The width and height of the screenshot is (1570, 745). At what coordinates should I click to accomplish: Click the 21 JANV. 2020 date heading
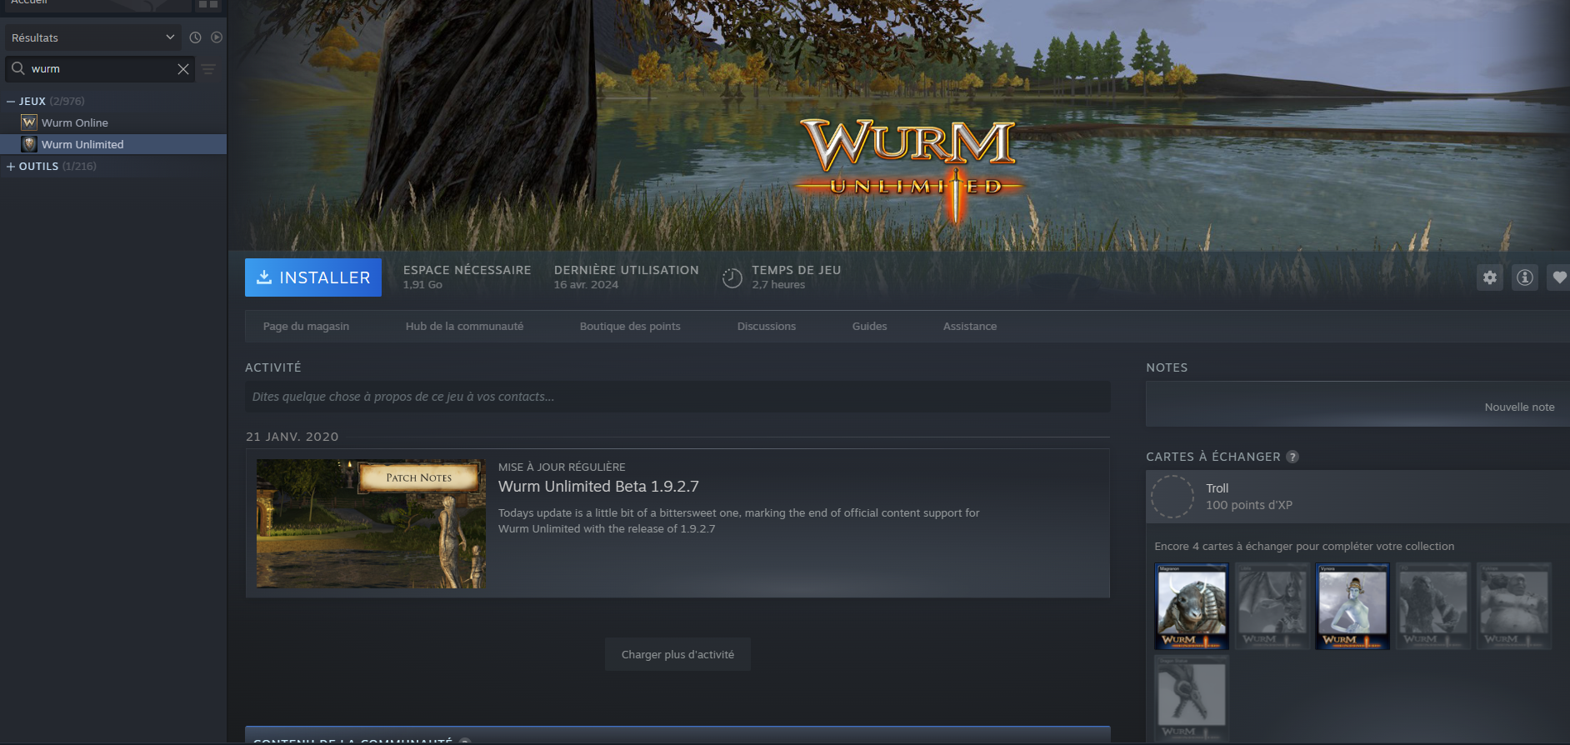292,437
